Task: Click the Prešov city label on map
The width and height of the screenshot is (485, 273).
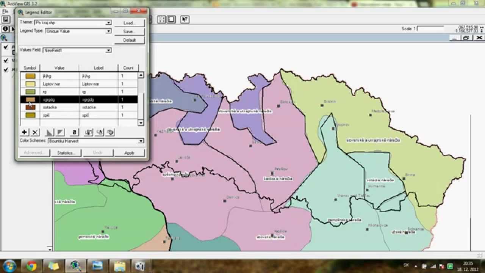Action: pos(282,169)
